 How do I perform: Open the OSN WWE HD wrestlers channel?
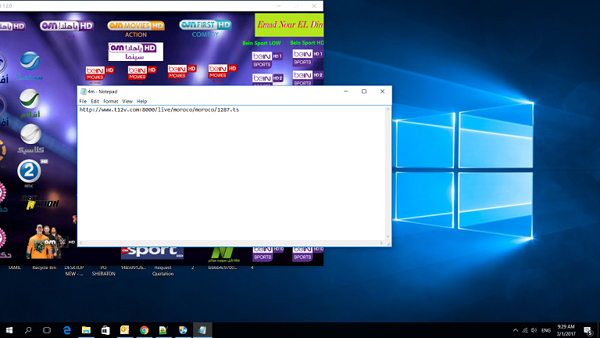[51, 242]
